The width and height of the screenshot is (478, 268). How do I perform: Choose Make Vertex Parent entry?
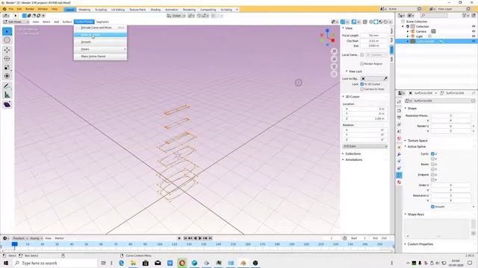pyautogui.click(x=100, y=57)
